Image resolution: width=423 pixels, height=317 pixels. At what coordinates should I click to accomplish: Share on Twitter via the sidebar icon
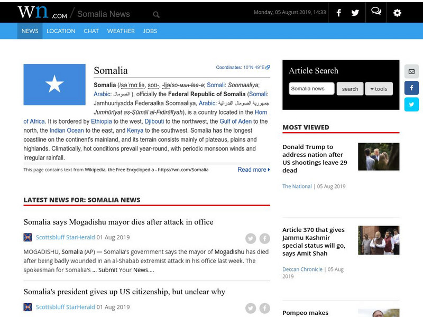point(411,104)
